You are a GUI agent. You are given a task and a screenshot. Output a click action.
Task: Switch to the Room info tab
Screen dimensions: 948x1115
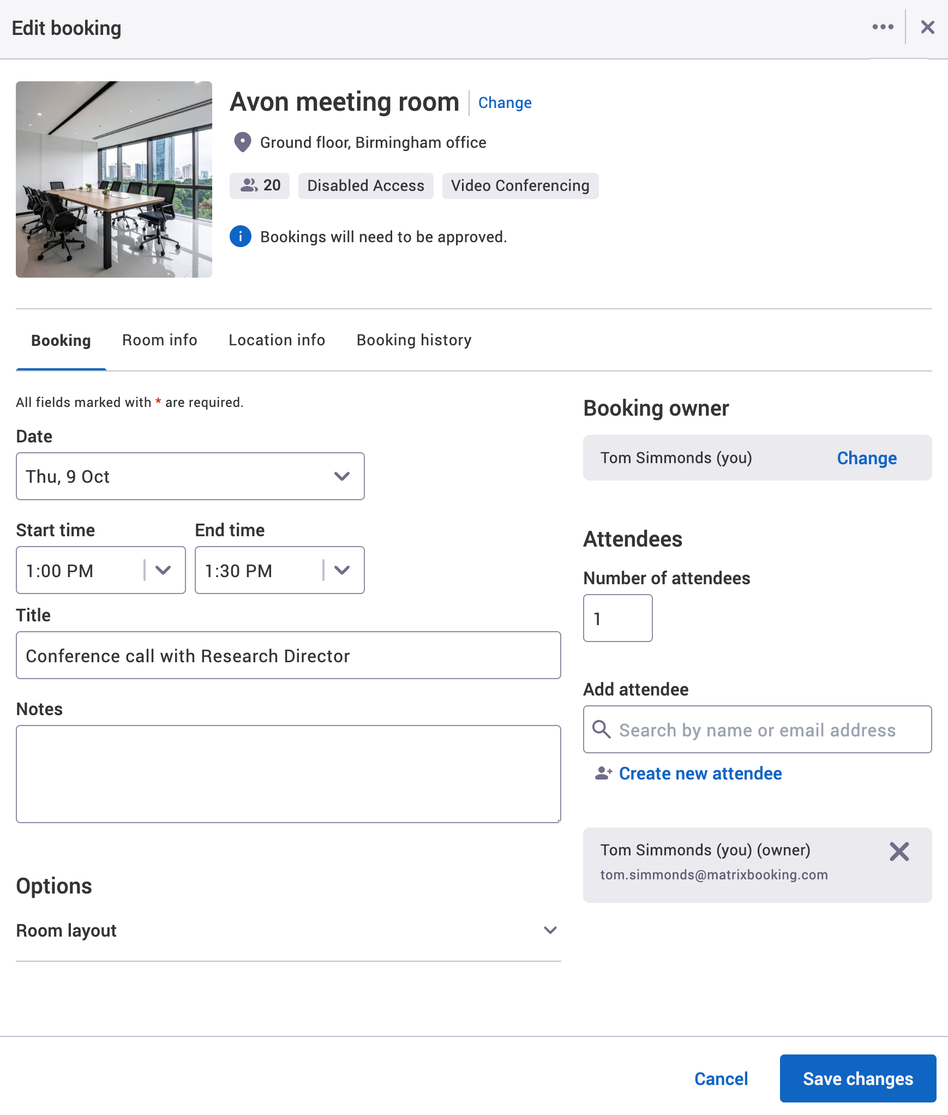(x=159, y=340)
